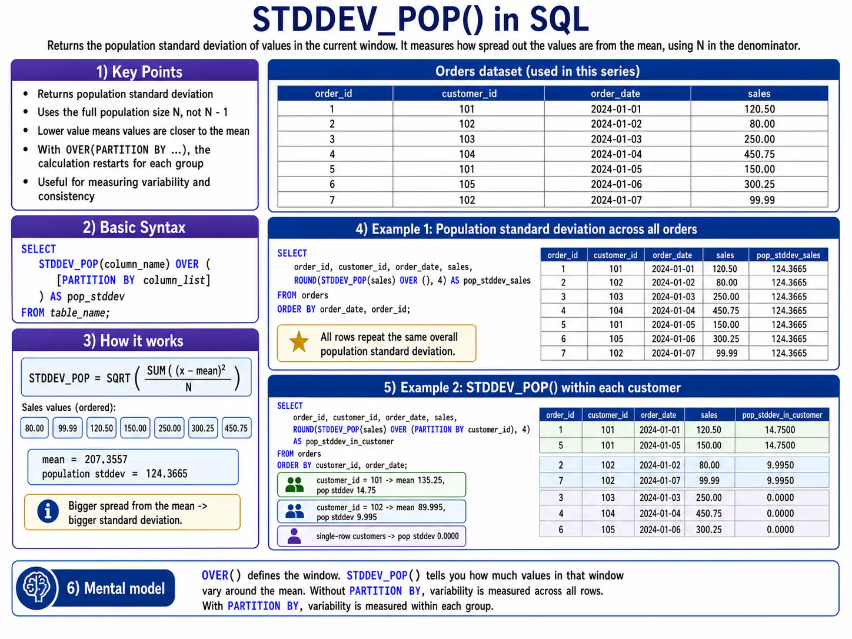Click the customer_id header in Orders dataset table
852x639 pixels.
[468, 94]
